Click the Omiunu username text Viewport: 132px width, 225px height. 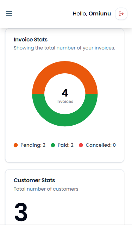coord(100,14)
